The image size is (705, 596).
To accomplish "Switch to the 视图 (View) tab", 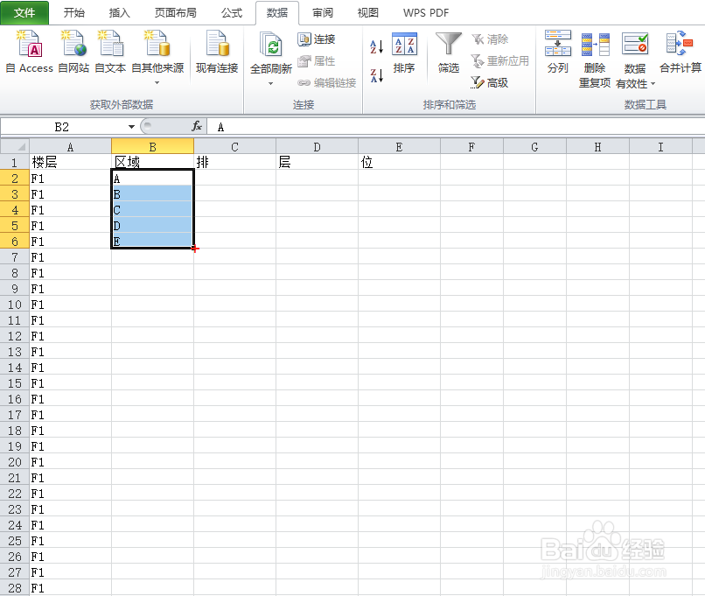I will pyautogui.click(x=368, y=12).
